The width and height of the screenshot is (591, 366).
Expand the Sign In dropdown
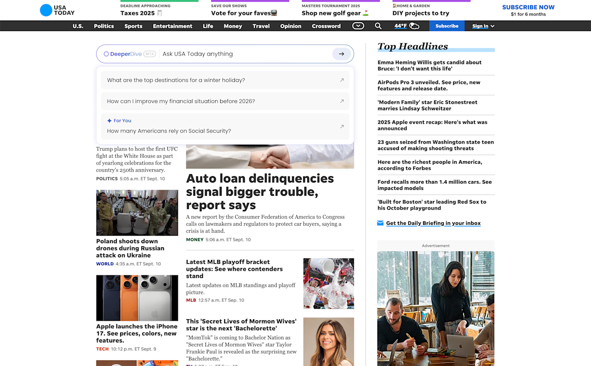[x=483, y=26]
